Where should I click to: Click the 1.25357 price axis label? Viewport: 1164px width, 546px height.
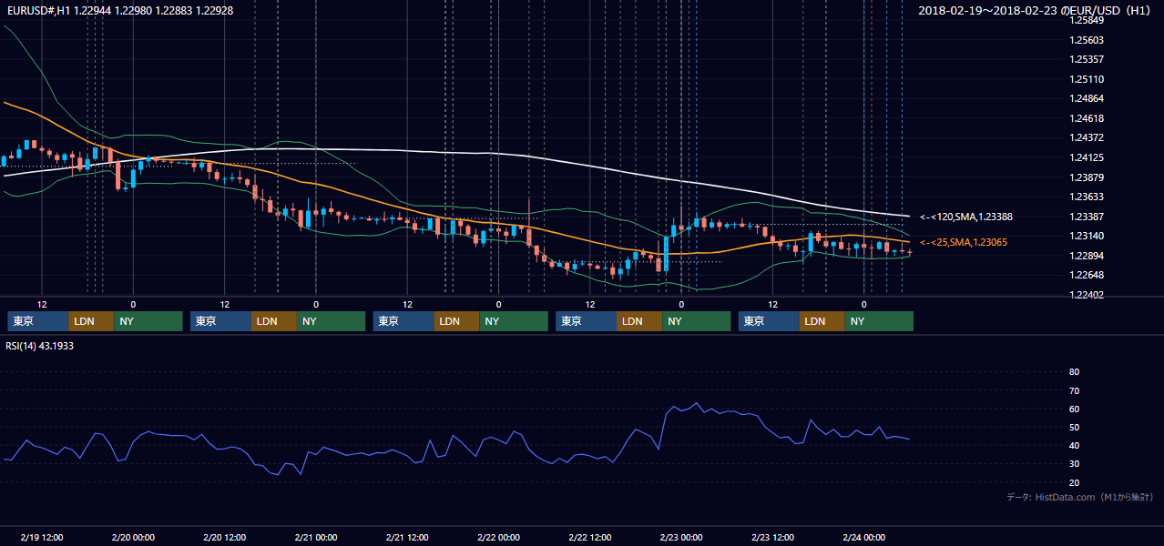(x=1086, y=59)
